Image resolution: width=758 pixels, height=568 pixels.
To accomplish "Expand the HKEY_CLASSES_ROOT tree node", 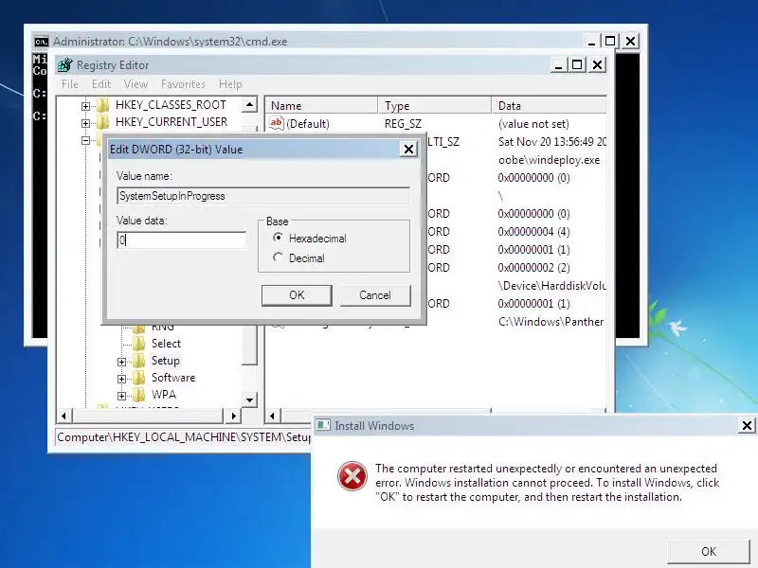I will [x=85, y=106].
